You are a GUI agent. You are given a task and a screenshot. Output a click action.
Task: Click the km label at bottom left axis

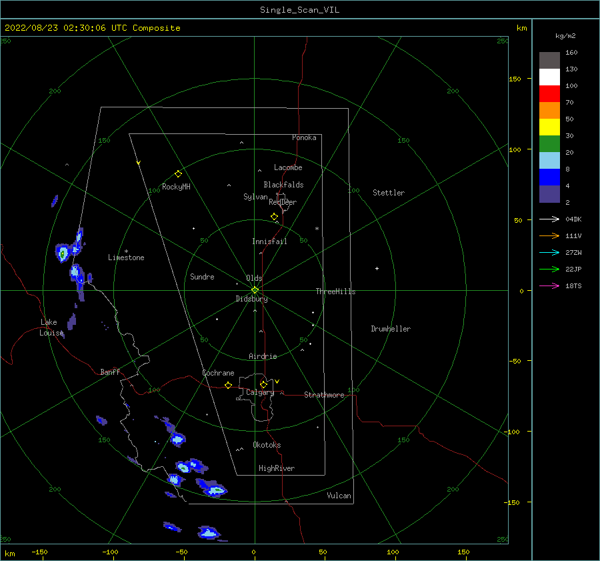coord(9,554)
